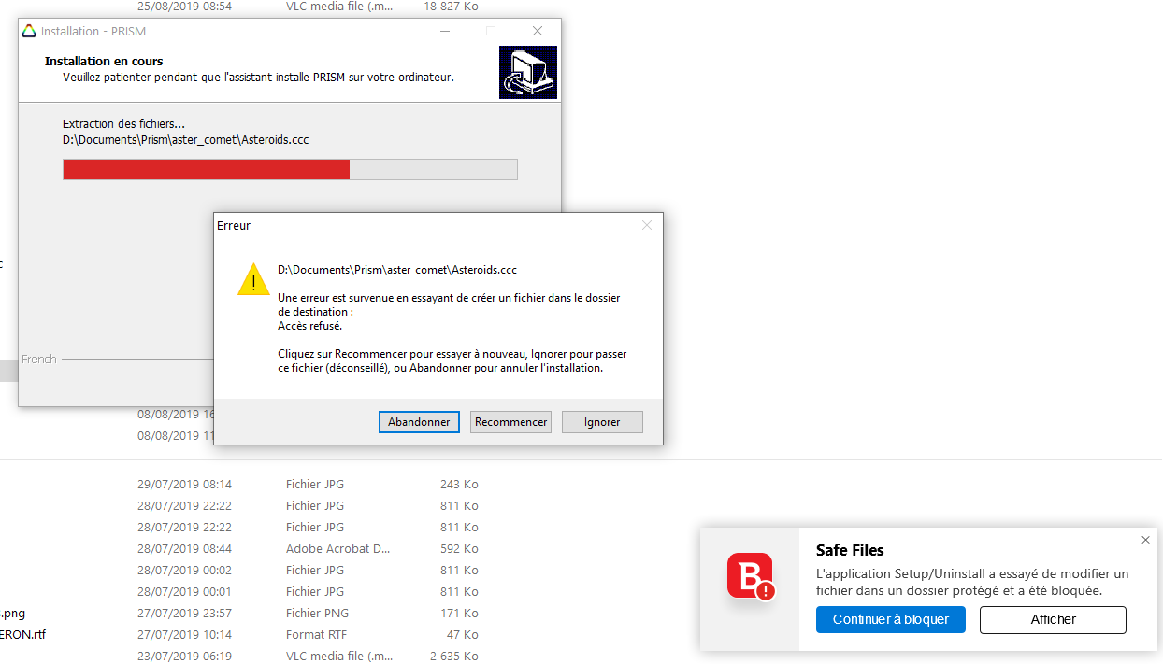This screenshot has height=664, width=1163.
Task: Minimize the Installation - PRISM window
Action: (445, 31)
